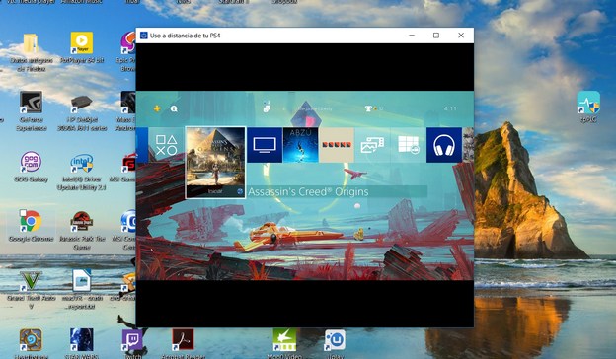Select the image file icon beside GTA V
Screen dimensions: 616x359
82,289
